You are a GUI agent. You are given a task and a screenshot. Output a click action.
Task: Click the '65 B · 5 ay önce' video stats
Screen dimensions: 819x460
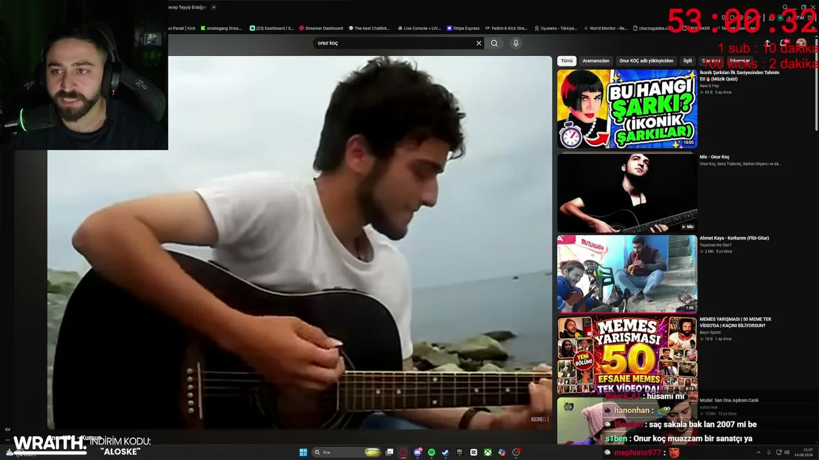(717, 92)
